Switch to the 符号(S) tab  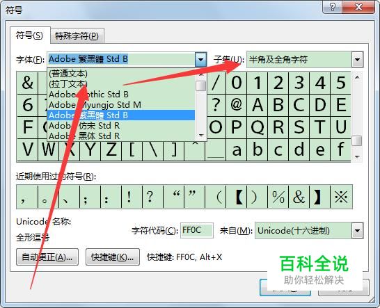coord(30,35)
